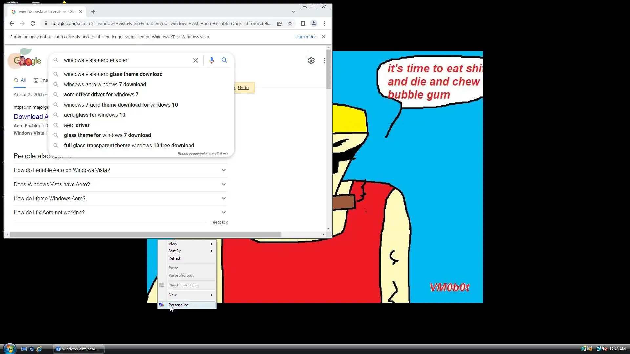Viewport: 630px width, 354px height.
Task: Click the horizontal scrollbar thumb
Action: [145, 234]
